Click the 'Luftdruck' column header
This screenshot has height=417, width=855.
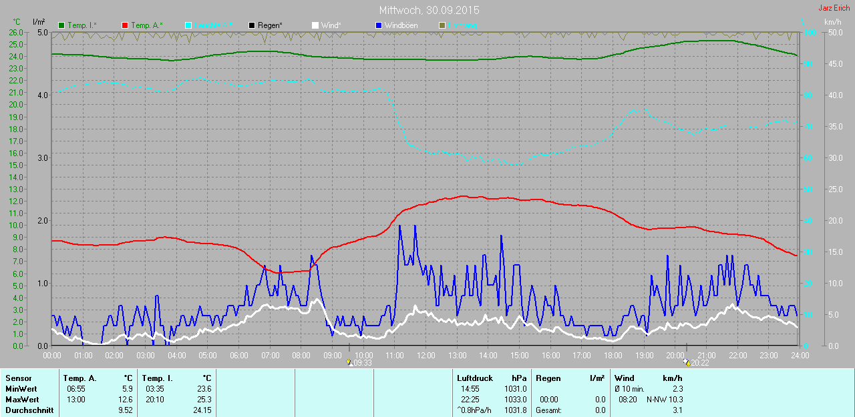474,378
